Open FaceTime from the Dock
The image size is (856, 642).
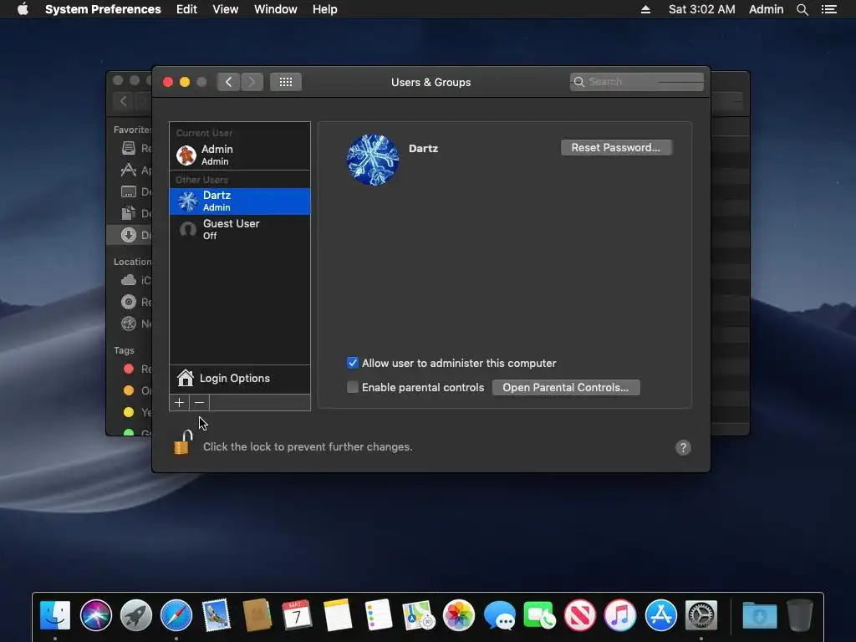click(539, 614)
